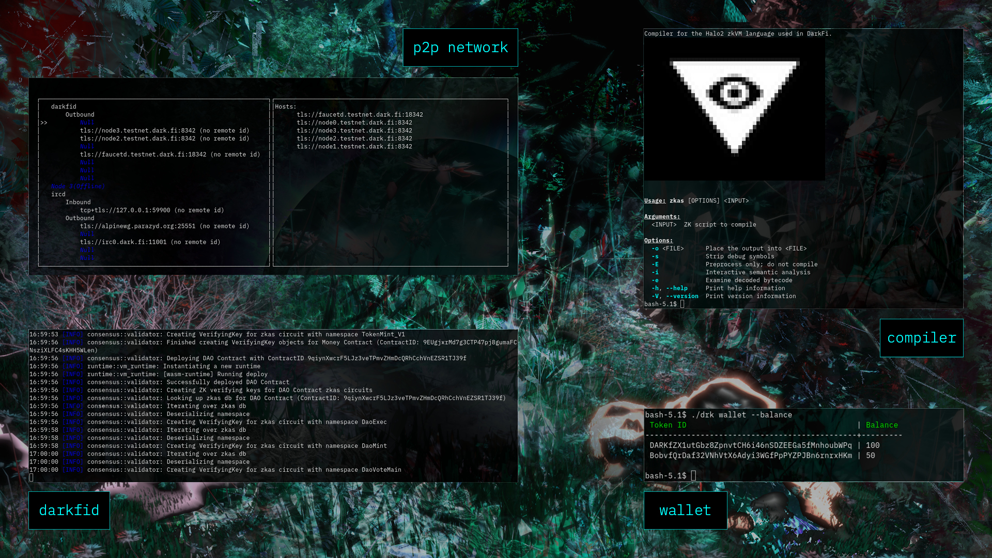
Task: Click the compiler label box
Action: [921, 338]
